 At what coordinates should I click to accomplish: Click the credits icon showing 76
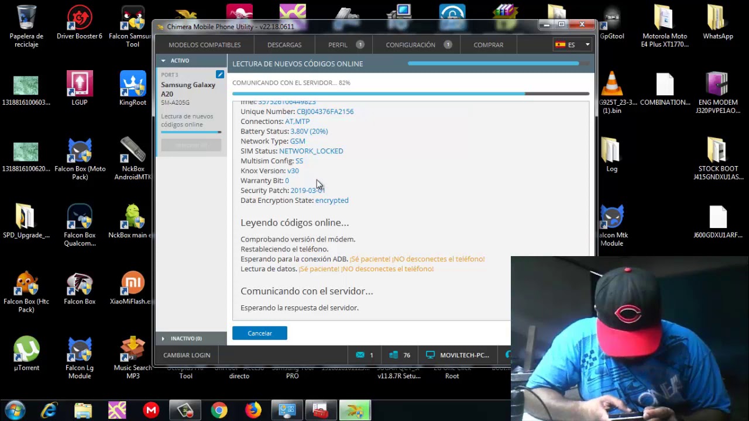pos(394,355)
